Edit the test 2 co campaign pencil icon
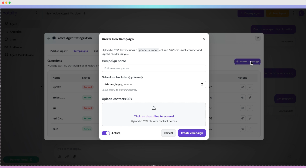The image size is (306, 168). (250, 119)
